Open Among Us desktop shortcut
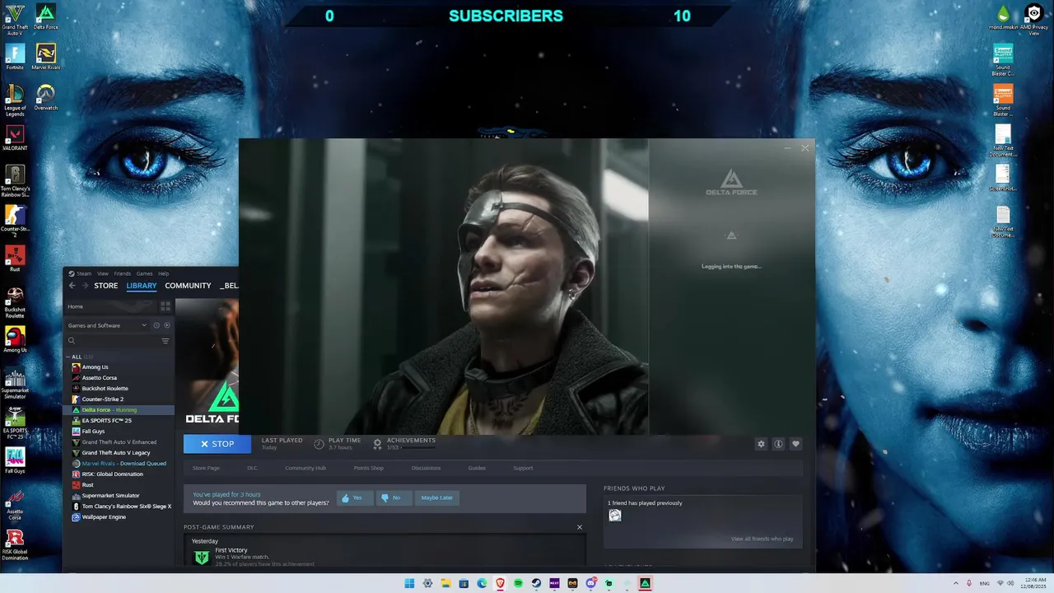The width and height of the screenshot is (1054, 593). (x=15, y=339)
